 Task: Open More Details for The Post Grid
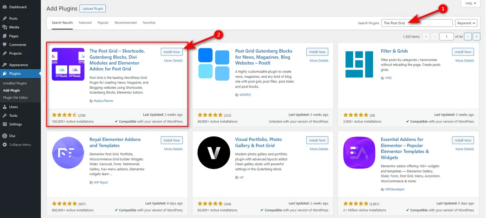pos(173,61)
